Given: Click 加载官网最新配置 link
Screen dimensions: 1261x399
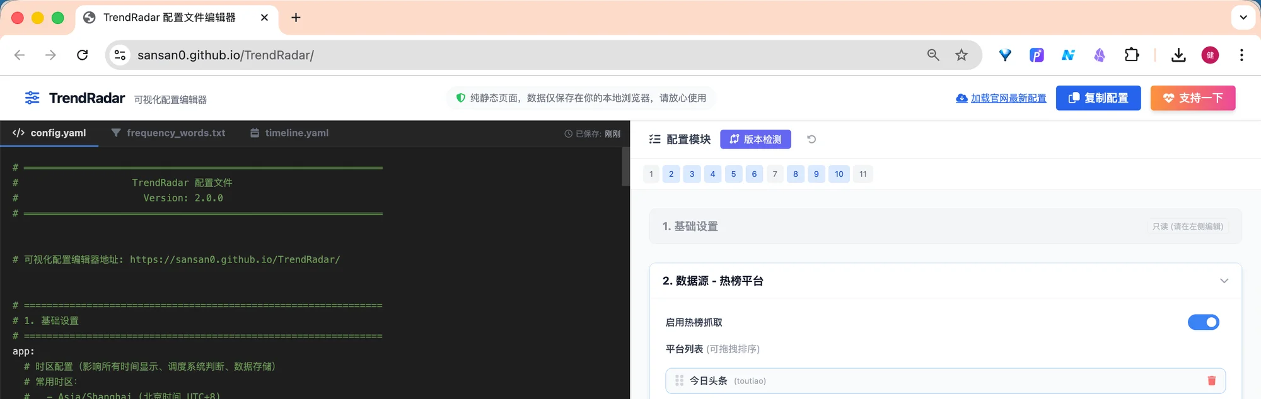Looking at the screenshot, I should point(1001,98).
